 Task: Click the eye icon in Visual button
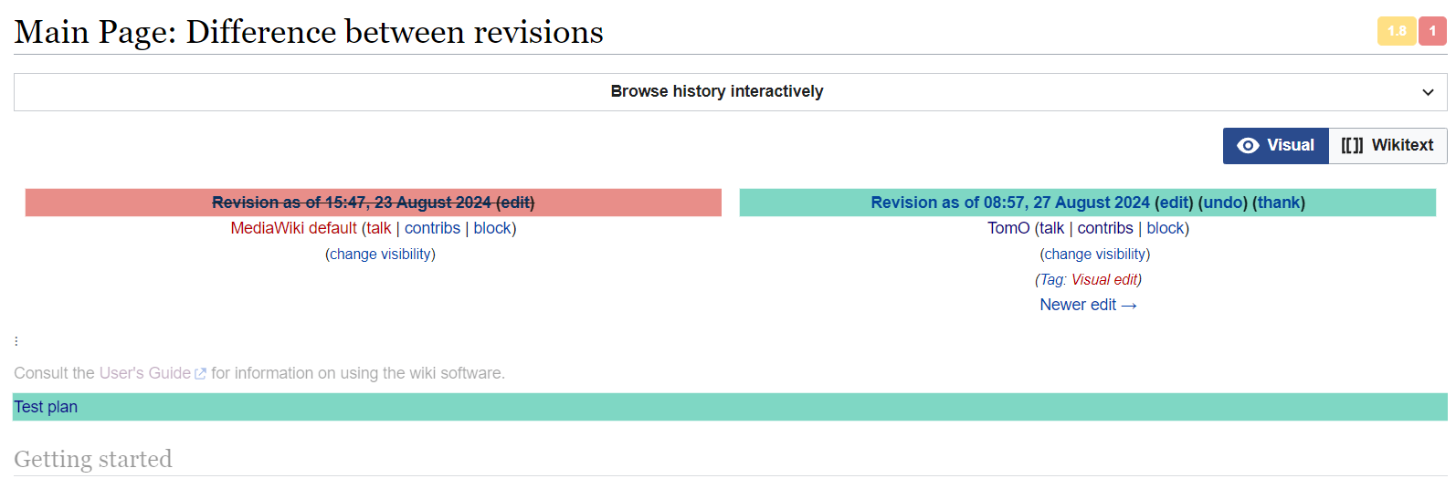click(x=1248, y=146)
